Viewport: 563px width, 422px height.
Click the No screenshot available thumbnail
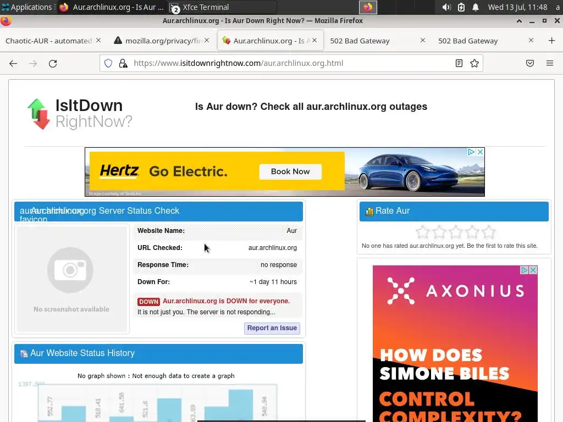click(x=72, y=279)
